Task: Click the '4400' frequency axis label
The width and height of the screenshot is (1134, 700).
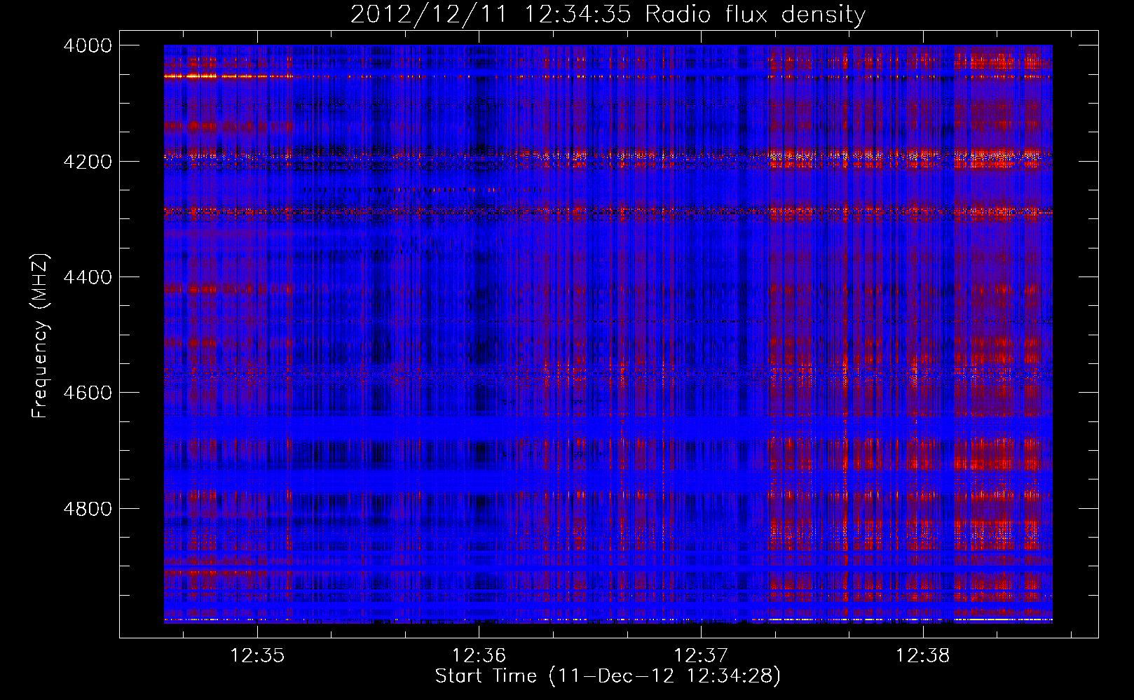Action: coord(88,277)
